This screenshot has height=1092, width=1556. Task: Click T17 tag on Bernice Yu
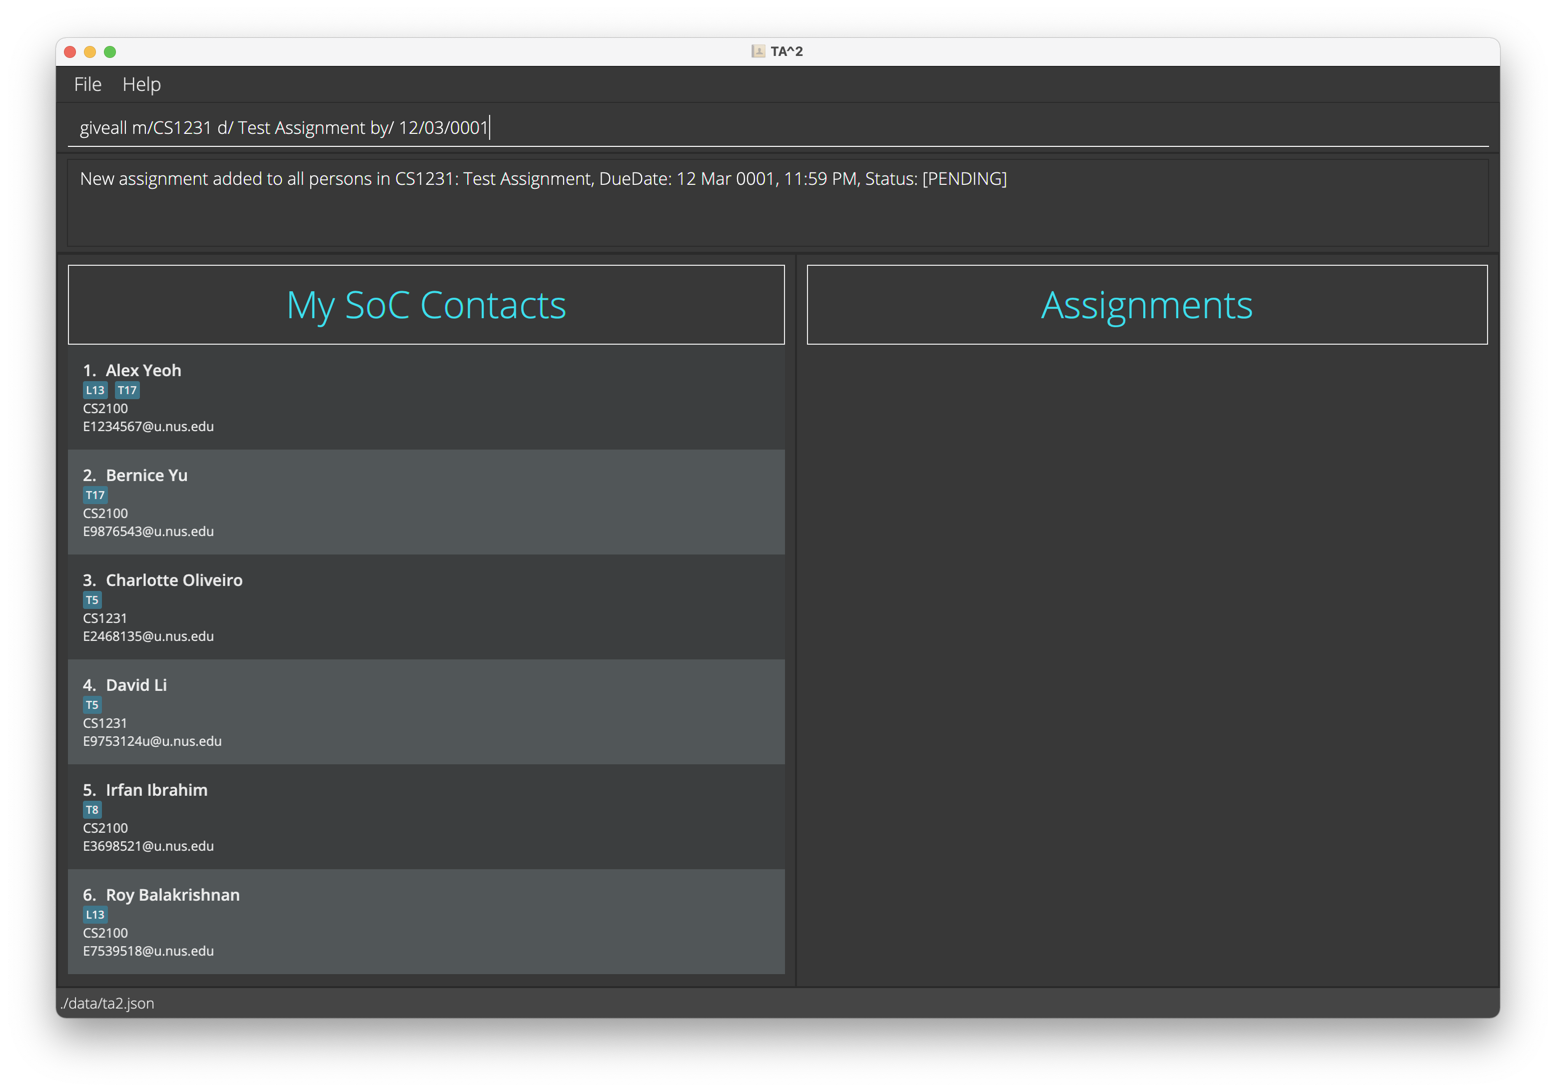pos(95,495)
